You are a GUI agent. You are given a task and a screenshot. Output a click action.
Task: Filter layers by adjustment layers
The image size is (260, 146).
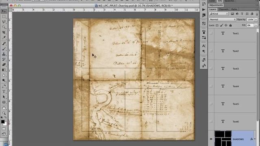click(237, 14)
